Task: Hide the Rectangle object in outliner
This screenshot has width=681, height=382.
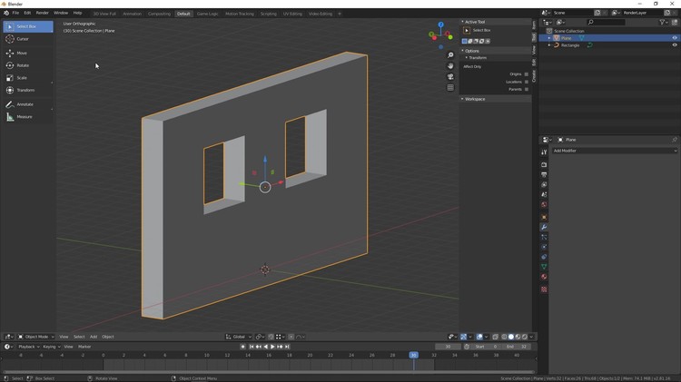Action: (x=675, y=45)
